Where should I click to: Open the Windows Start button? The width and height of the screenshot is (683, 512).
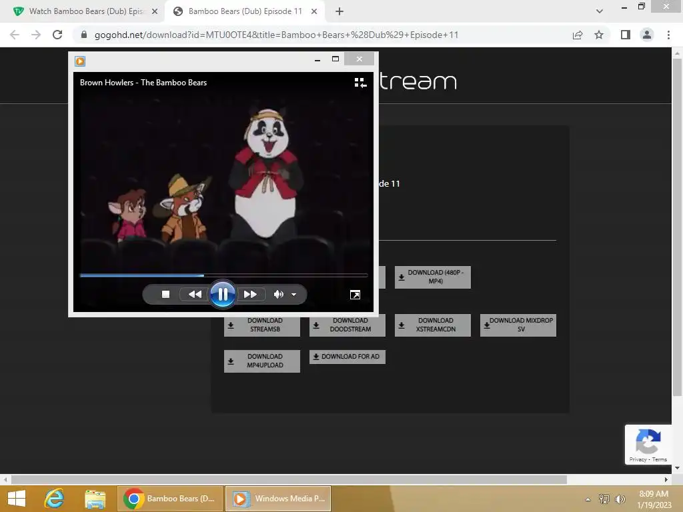pyautogui.click(x=17, y=499)
